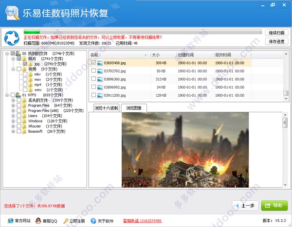Click the folder icon of 视频
Screen dimensions: 292x227
[24, 69]
